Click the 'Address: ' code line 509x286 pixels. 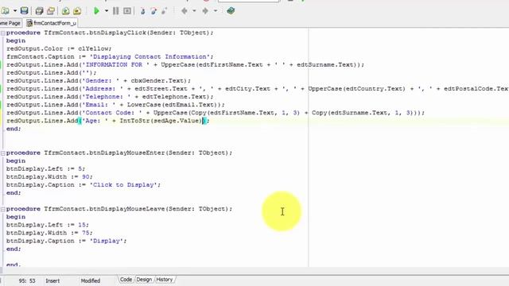(257, 89)
